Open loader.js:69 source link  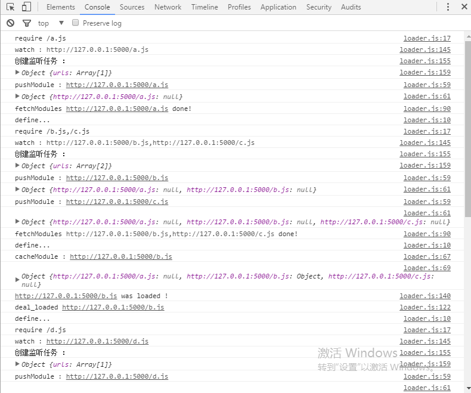tap(427, 268)
